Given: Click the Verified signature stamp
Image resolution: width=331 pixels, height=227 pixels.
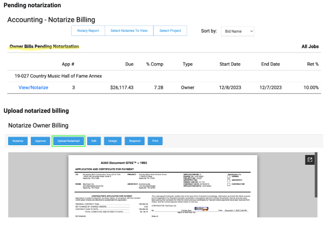Looking at the screenshot, I should pos(201,209).
